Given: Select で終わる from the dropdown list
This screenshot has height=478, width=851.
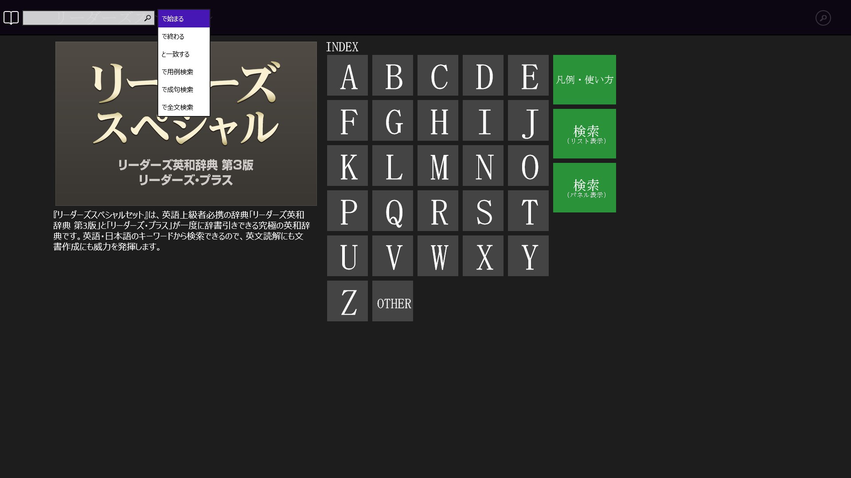Looking at the screenshot, I should pyautogui.click(x=183, y=36).
